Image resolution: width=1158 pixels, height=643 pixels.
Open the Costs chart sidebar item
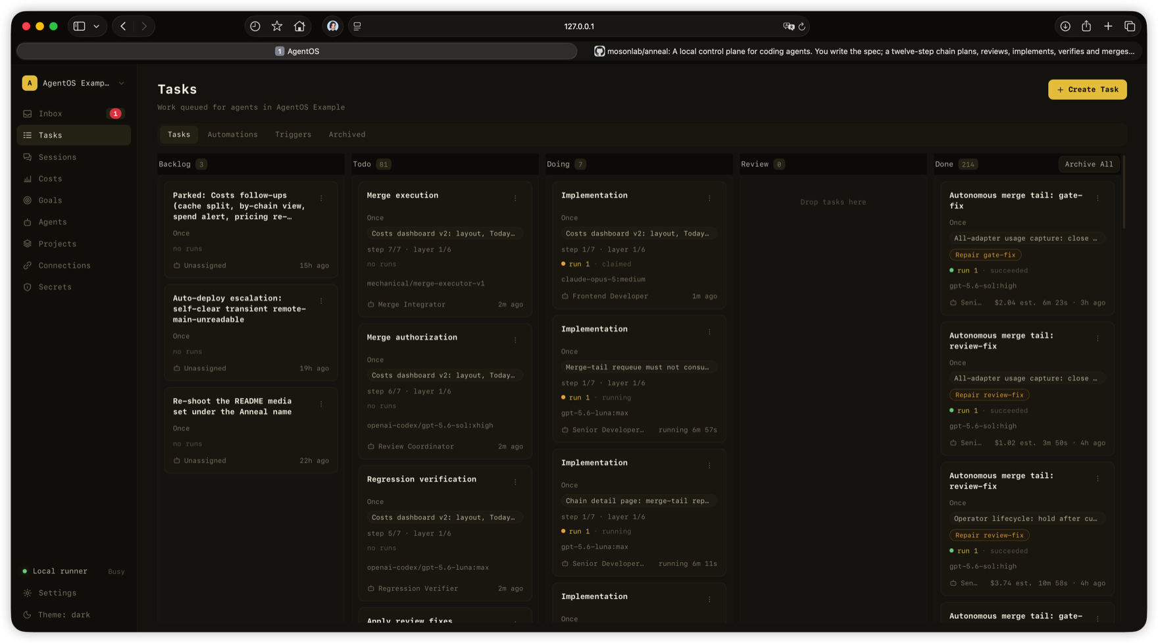click(73, 179)
